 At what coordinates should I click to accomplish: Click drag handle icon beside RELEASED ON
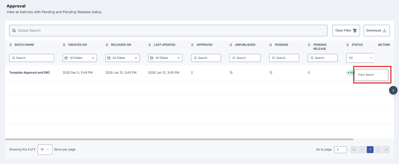pos(107,45)
